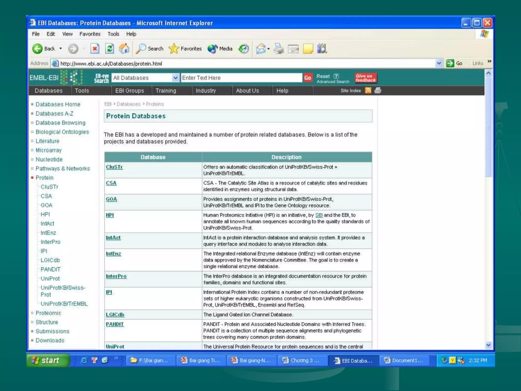521x391 pixels.
Task: Click the Stop loading icon in toolbar
Action: 95,48
